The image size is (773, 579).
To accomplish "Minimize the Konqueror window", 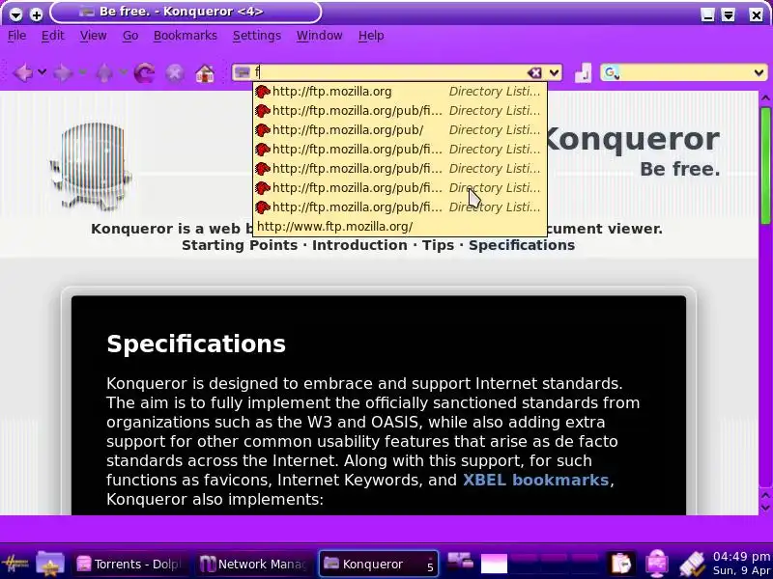I will pos(708,15).
